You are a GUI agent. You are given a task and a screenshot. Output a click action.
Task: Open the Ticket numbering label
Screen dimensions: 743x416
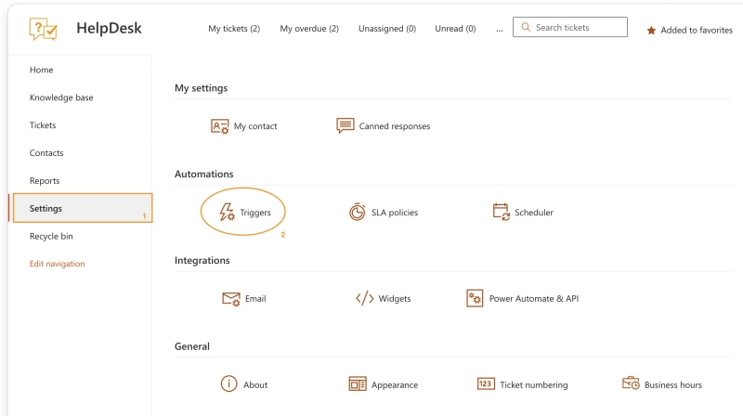pos(534,385)
